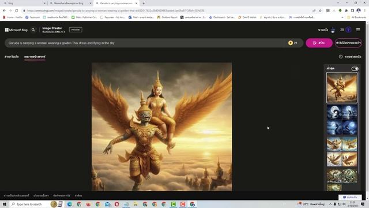
Task: Select the underlined Creations tab
Action: point(35,57)
